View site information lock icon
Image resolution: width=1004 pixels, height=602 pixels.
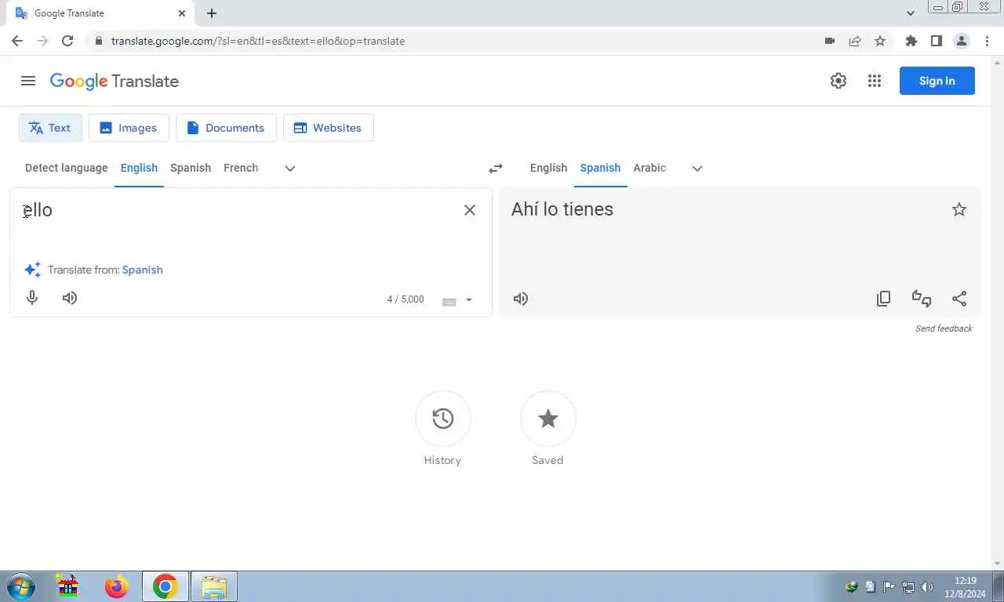pos(99,41)
